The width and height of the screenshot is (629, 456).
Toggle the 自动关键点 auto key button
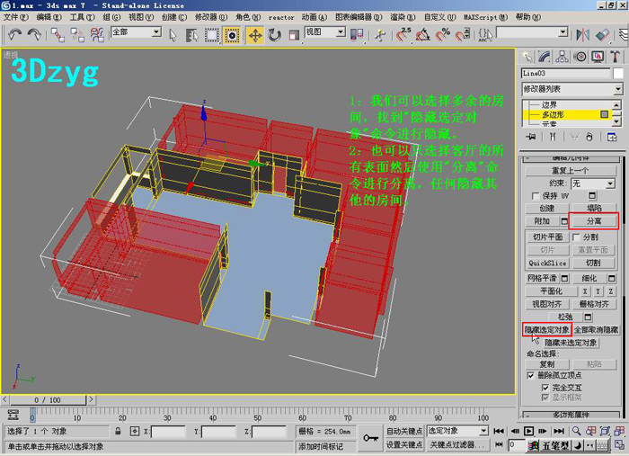[404, 431]
